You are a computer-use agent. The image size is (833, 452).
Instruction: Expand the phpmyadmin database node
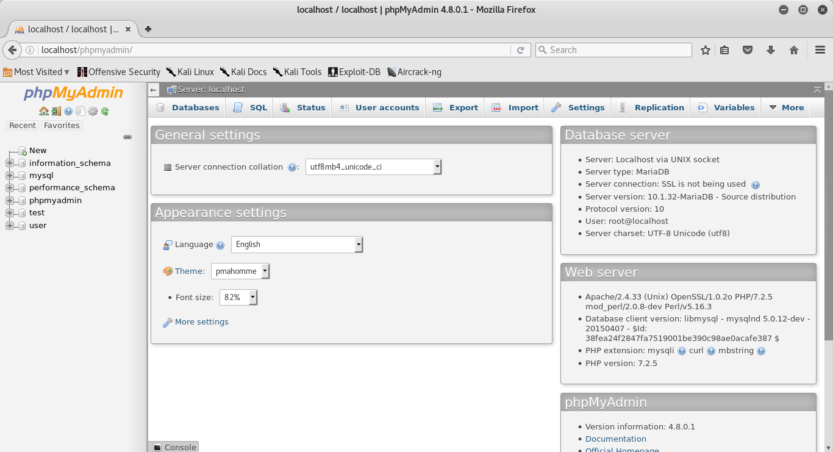pos(10,201)
